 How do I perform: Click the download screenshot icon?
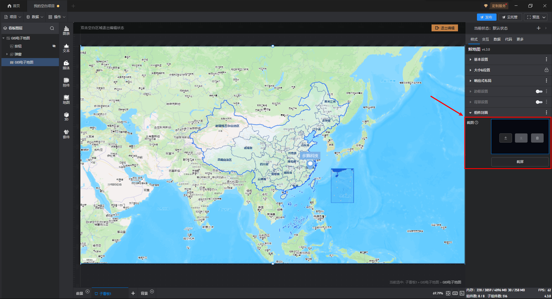click(521, 138)
